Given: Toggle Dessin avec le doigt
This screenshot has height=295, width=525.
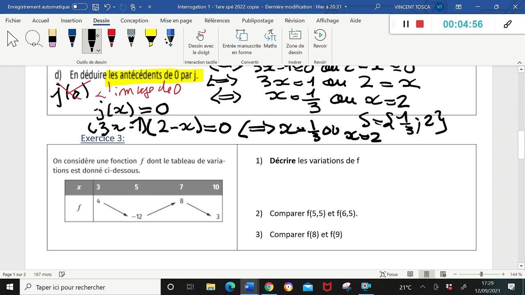Looking at the screenshot, I should pyautogui.click(x=201, y=42).
